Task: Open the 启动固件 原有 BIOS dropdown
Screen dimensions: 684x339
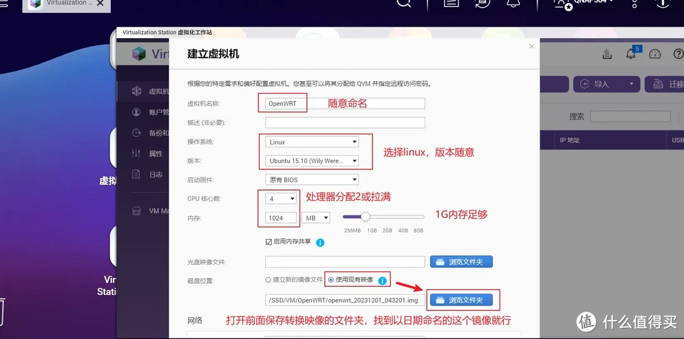Action: point(312,180)
